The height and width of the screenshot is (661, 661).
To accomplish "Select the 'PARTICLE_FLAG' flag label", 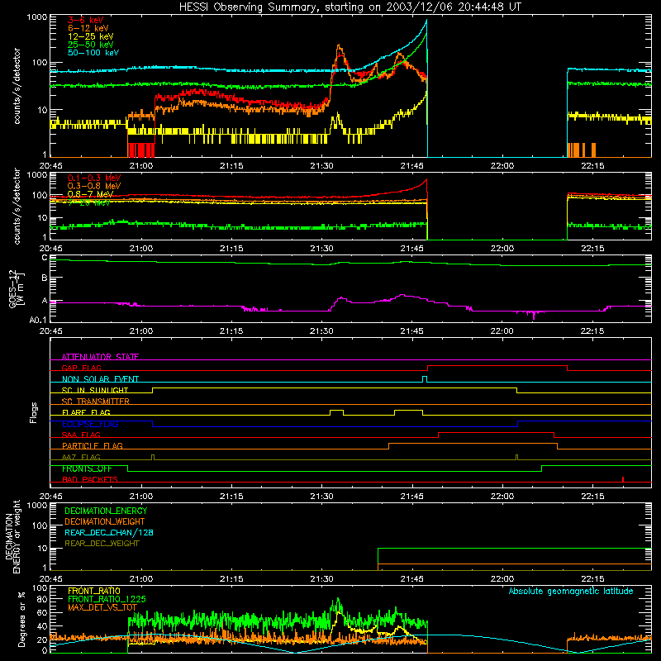I will (x=93, y=445).
